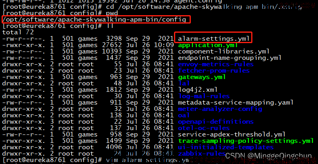Select the meter-analyzer-config directory
The height and width of the screenshot is (164, 318).
[x=220, y=109]
